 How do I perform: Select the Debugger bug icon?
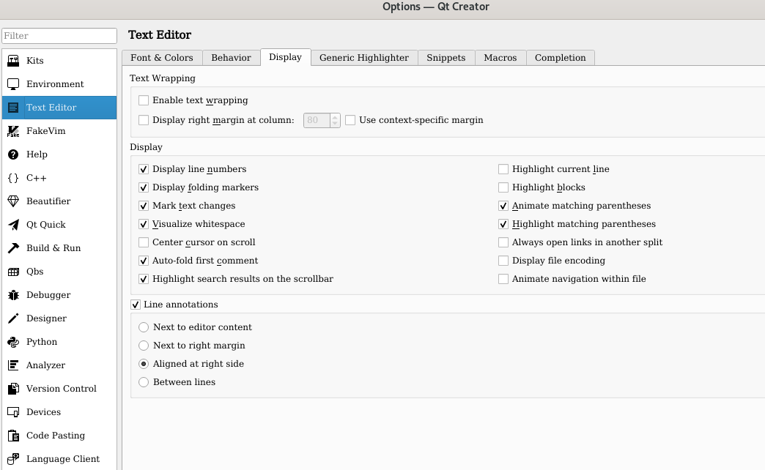click(13, 295)
